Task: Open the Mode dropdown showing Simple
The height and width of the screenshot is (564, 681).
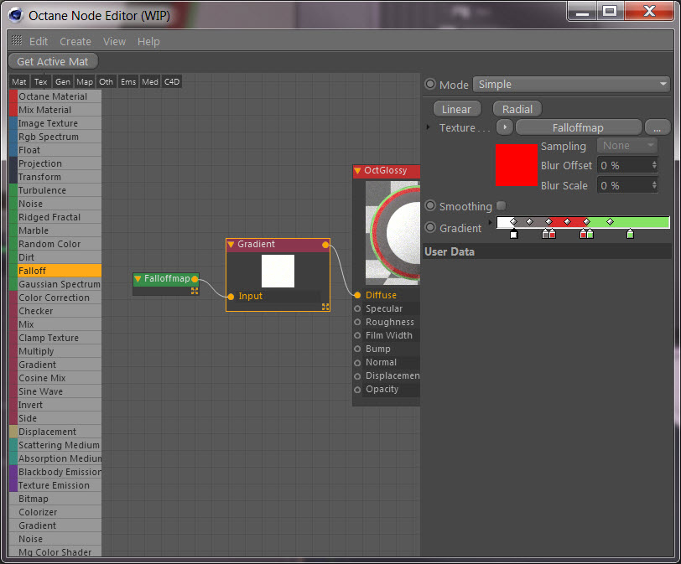Action: coord(571,84)
